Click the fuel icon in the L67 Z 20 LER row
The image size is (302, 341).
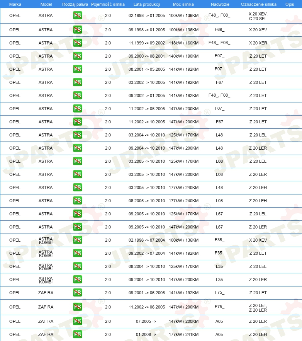(78, 227)
